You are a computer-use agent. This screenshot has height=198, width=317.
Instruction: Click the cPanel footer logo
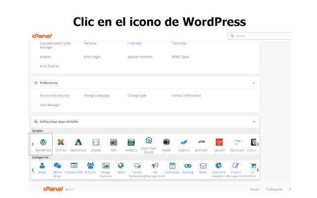point(53,189)
